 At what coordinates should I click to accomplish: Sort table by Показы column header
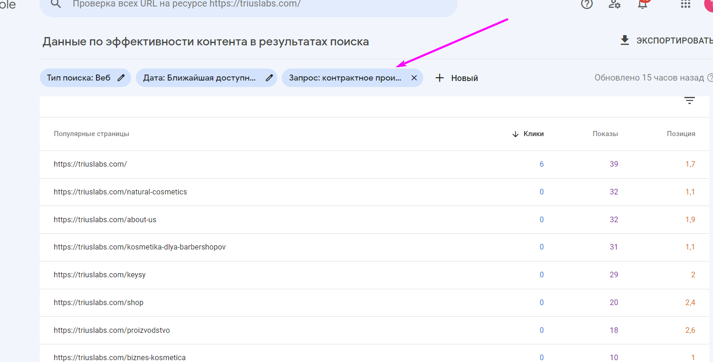pos(605,134)
